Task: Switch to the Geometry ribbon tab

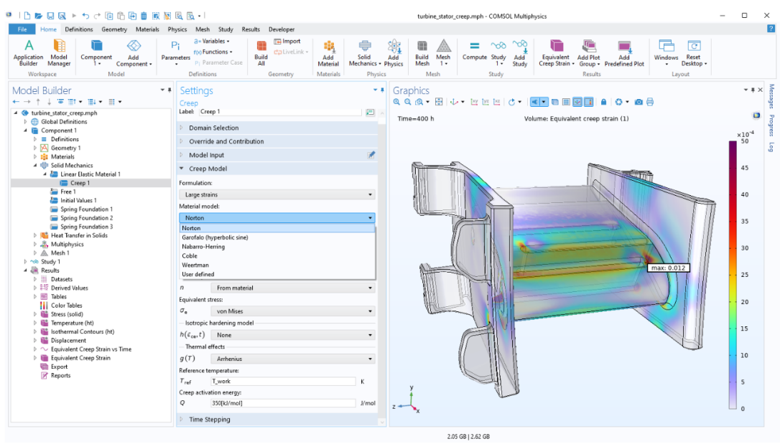Action: (x=114, y=29)
